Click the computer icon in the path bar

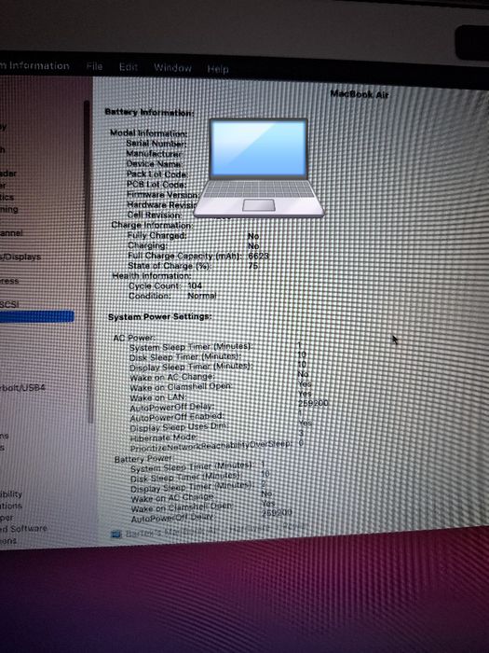tap(116, 535)
